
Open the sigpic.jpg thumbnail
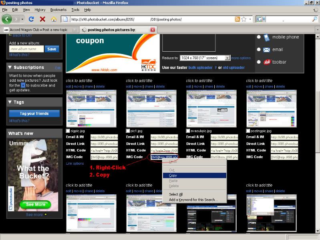tap(91, 108)
